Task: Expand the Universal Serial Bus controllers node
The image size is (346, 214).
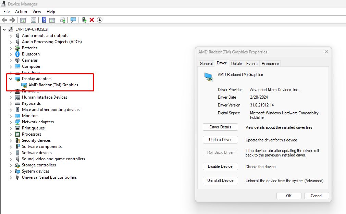Action: click(11, 177)
